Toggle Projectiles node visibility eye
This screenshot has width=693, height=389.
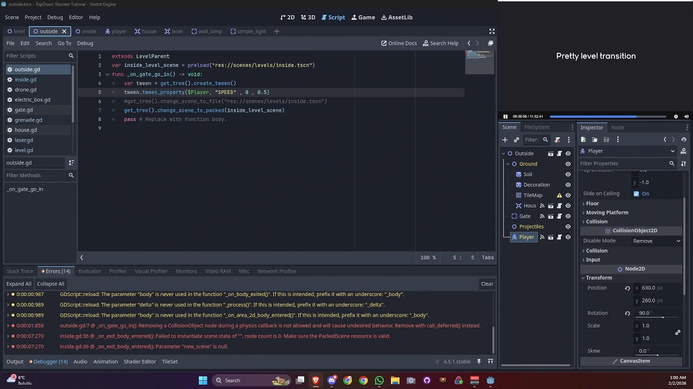pos(568,227)
